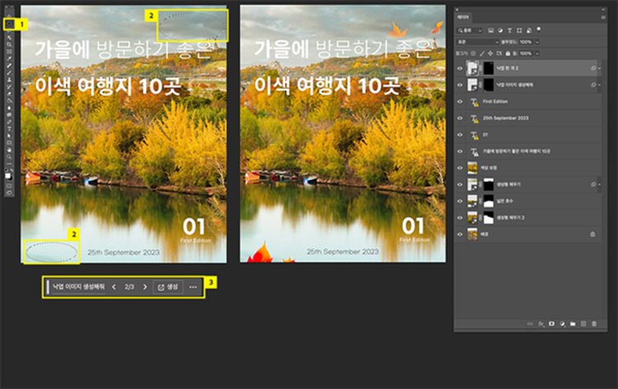Open the background color swatch

[x=11, y=179]
